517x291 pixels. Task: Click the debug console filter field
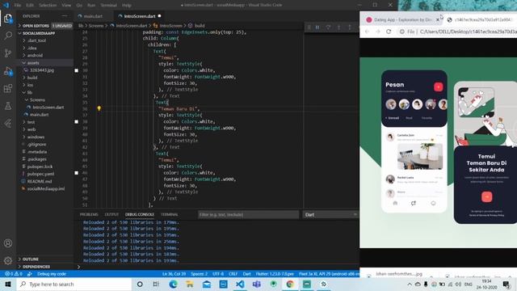(x=248, y=215)
